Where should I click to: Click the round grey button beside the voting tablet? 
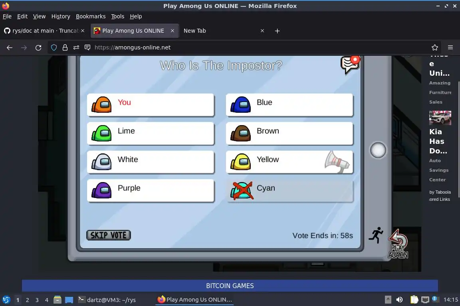(378, 150)
